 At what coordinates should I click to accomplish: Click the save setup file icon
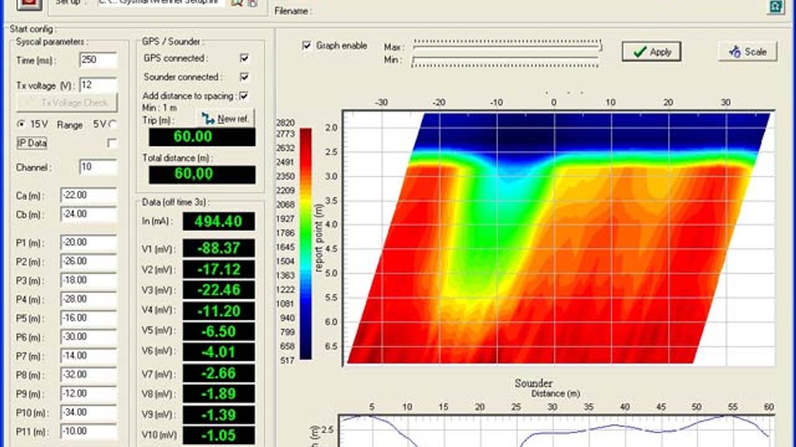pos(252,3)
